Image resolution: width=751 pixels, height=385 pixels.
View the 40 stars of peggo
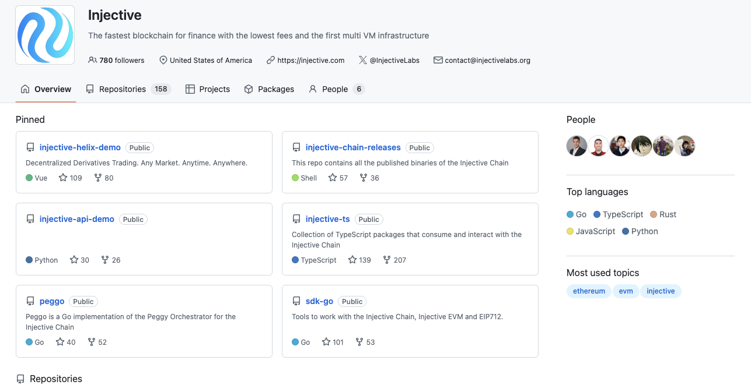point(65,342)
